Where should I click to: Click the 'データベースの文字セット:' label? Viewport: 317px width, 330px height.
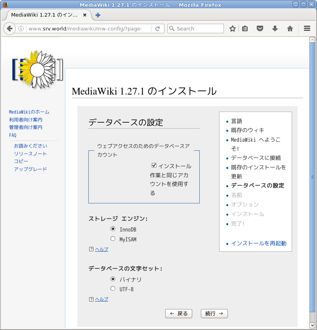[125, 269]
